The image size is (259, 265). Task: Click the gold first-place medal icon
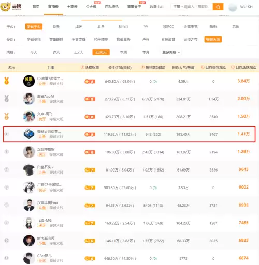7,81
